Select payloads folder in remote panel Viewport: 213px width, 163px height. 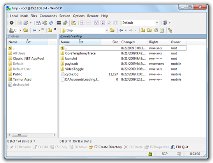coord(72,64)
